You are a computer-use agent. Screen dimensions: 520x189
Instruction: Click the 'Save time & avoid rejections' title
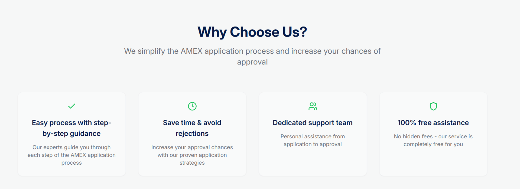pos(192,128)
